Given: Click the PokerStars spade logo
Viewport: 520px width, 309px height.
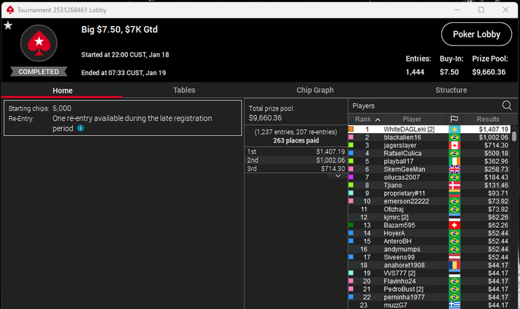Looking at the screenshot, I should coord(39,43).
